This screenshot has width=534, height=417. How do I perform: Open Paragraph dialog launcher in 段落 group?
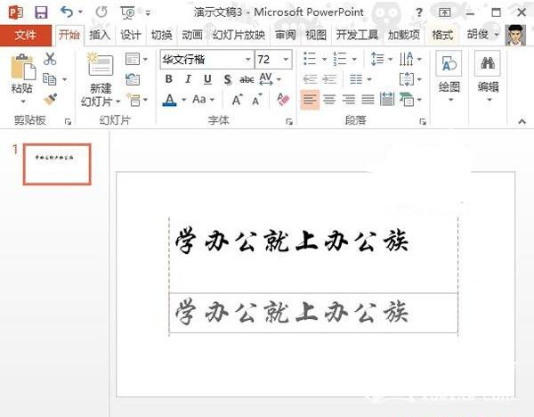pyautogui.click(x=423, y=121)
